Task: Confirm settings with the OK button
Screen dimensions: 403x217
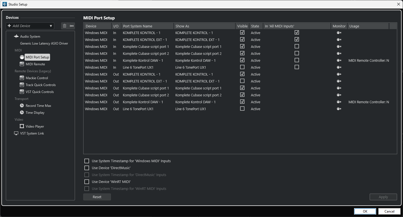Action: click(x=365, y=211)
